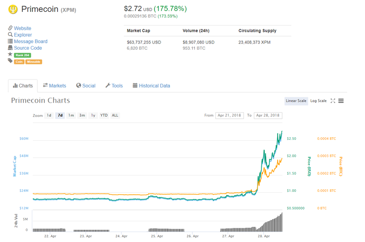
Task: Set chart zoom to 1m
Action: [71, 115]
